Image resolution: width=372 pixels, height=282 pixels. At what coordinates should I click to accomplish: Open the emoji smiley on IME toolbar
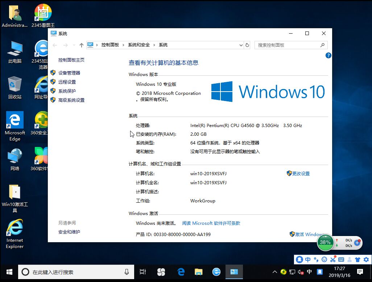(324, 260)
